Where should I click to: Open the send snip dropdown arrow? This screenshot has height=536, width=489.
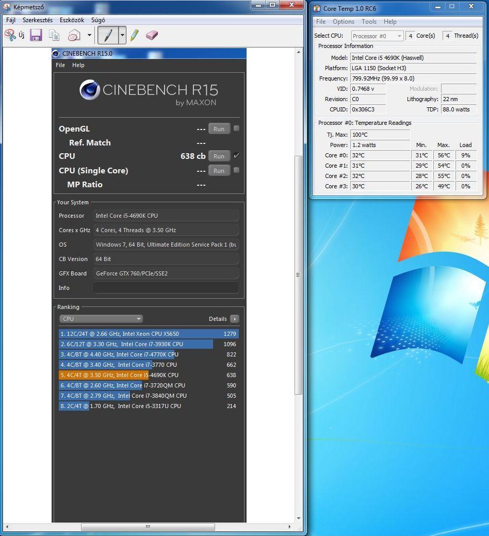(89, 35)
